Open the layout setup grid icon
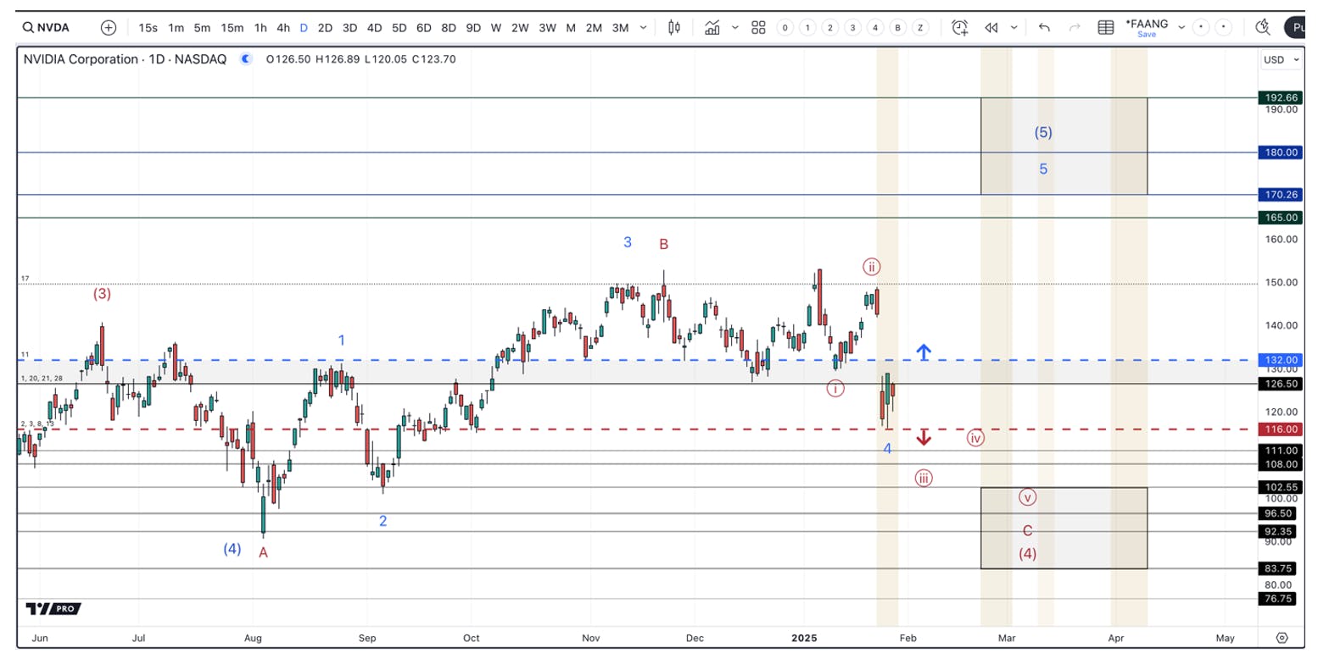Viewport: 1318px width, 659px height. pyautogui.click(x=1106, y=27)
